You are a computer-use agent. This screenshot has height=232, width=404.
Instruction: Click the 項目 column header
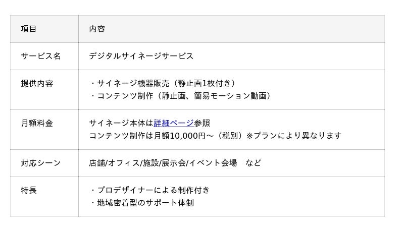click(29, 29)
